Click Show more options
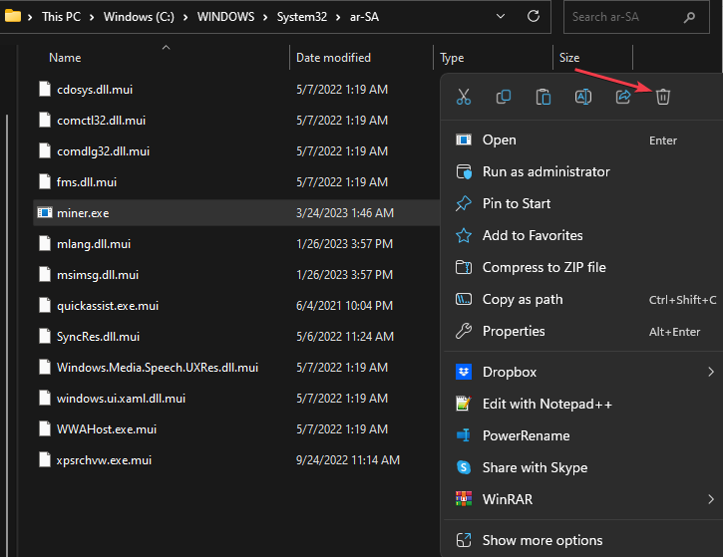Image resolution: width=723 pixels, height=557 pixels. pos(542,540)
